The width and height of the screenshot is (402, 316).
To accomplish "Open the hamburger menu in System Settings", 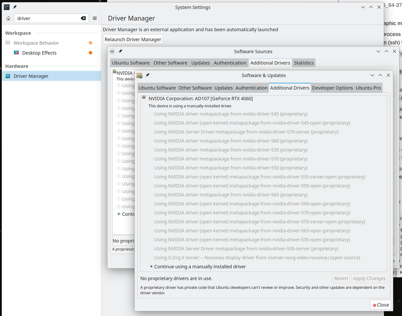I will click(95, 18).
